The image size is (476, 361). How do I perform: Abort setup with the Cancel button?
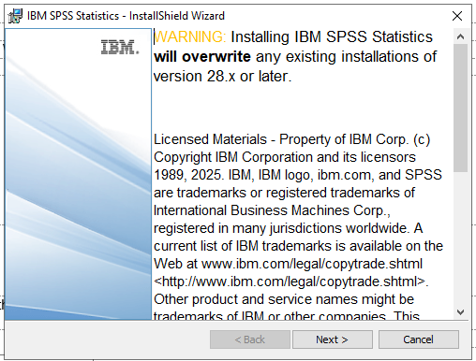click(419, 339)
